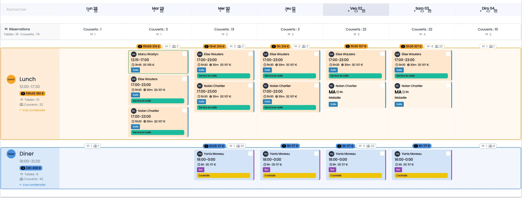Click the weather cloud icon on Dim 04

pos(488,11)
